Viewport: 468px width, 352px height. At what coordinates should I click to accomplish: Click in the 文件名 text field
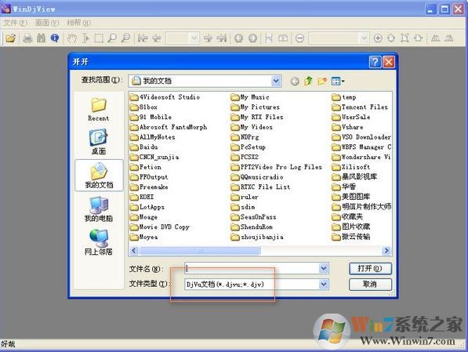pyautogui.click(x=252, y=268)
